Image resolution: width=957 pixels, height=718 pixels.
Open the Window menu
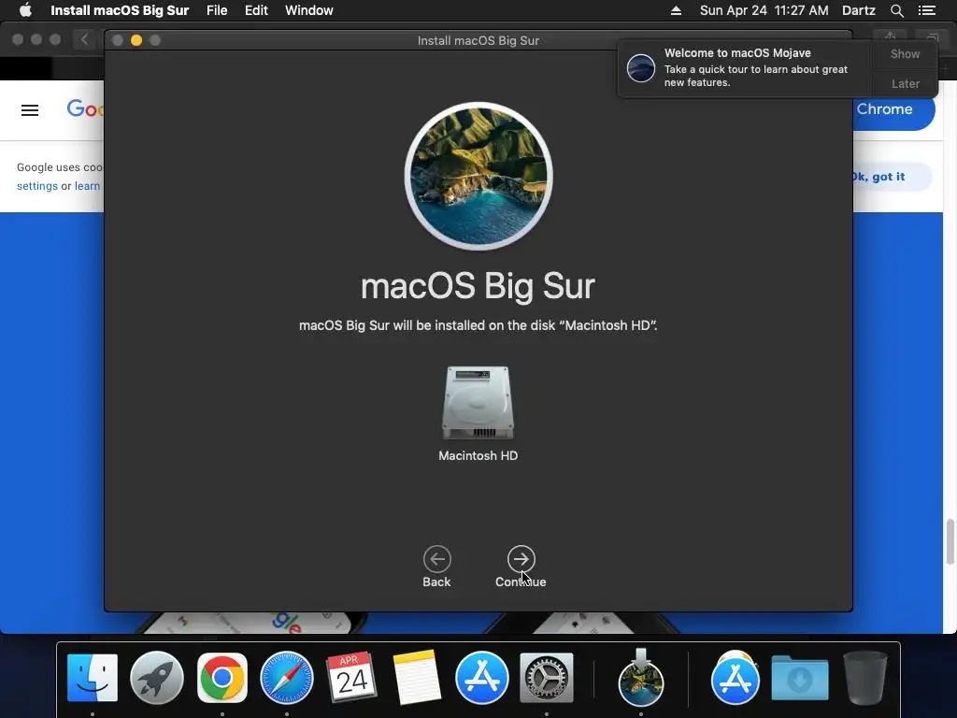pyautogui.click(x=308, y=10)
